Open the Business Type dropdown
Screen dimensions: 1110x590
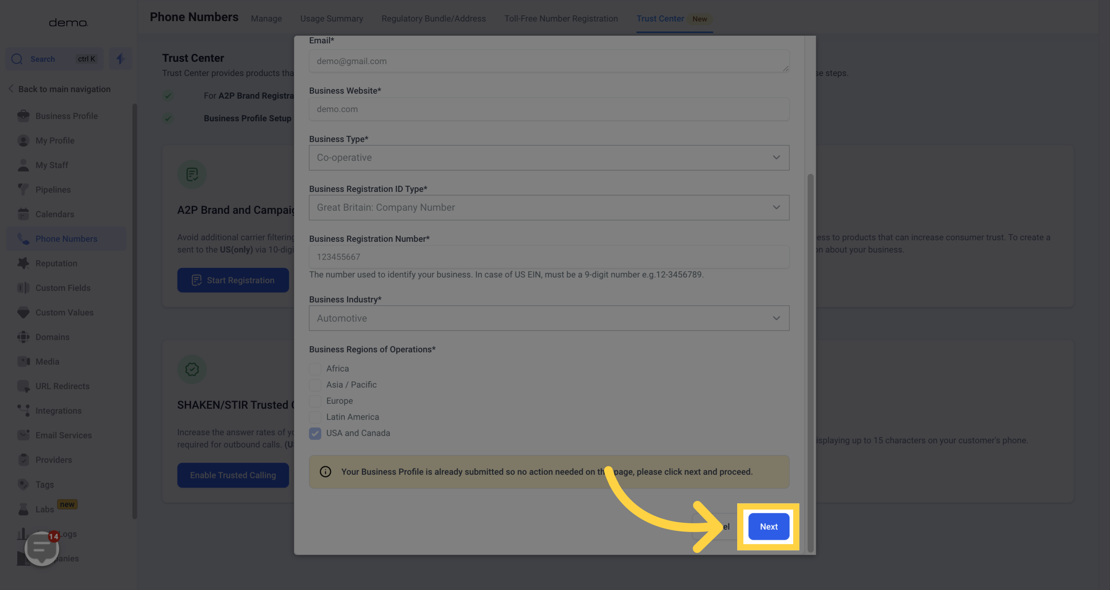click(x=549, y=158)
